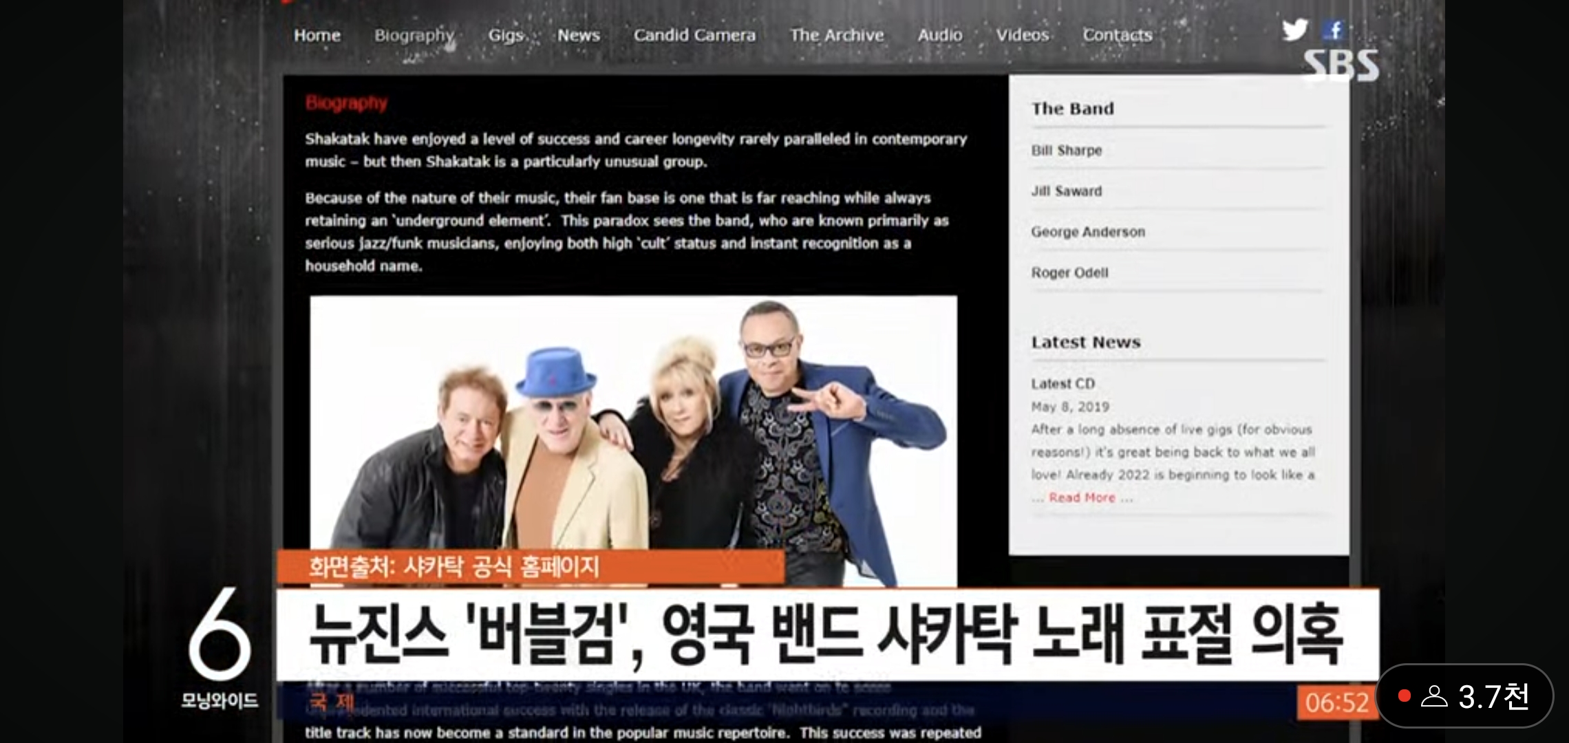This screenshot has width=1569, height=743.
Task: Open Roger Odell band member link
Action: 1070,272
